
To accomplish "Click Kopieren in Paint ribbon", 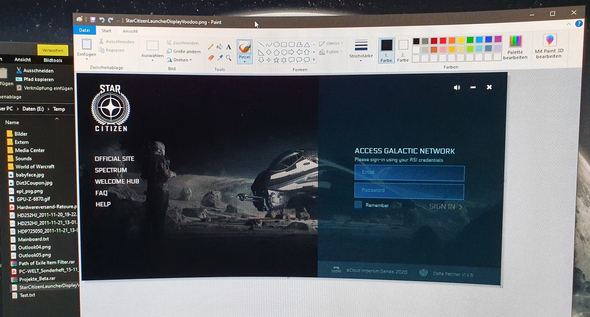I will pos(112,50).
